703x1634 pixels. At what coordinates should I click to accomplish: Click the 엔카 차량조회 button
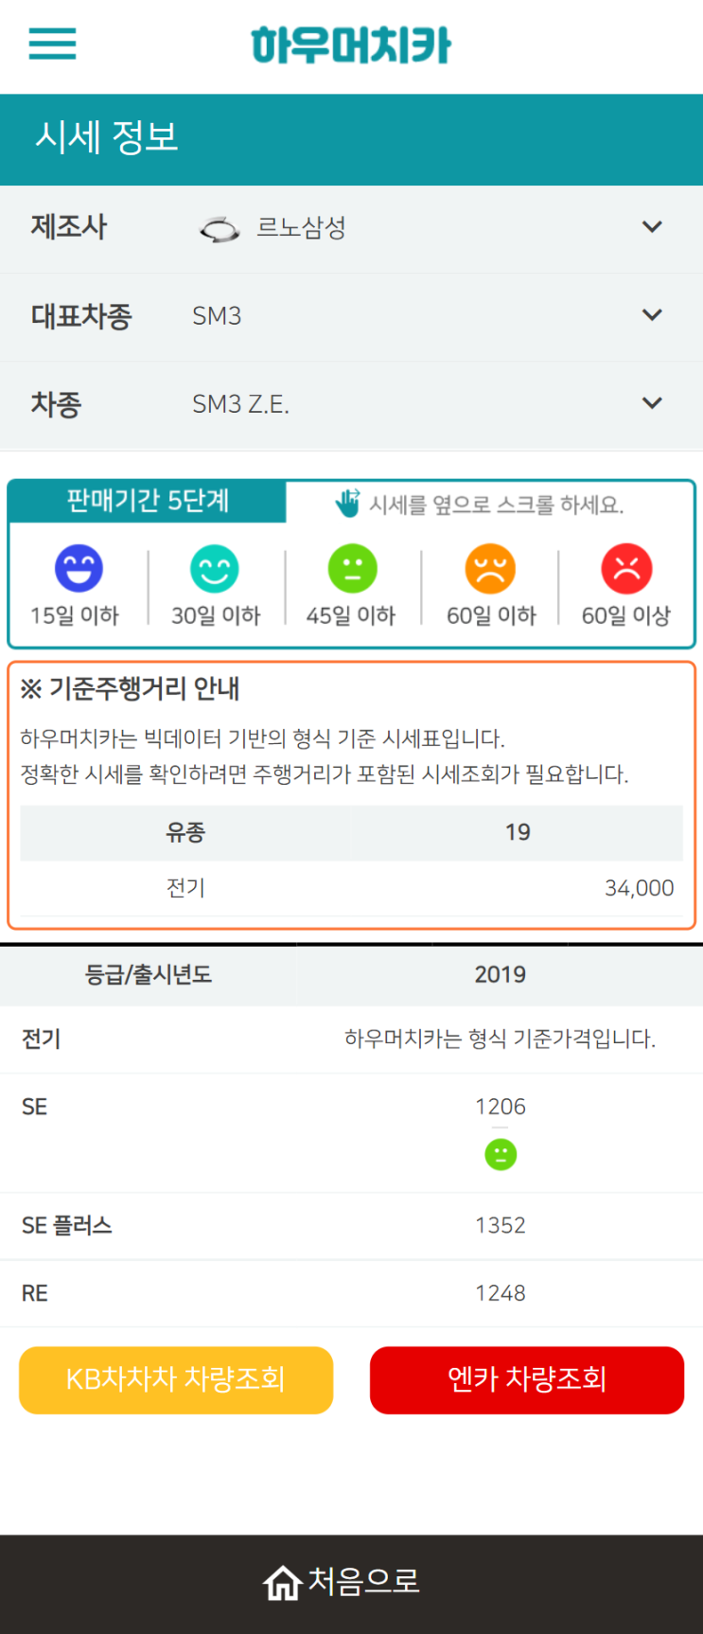527,1379
